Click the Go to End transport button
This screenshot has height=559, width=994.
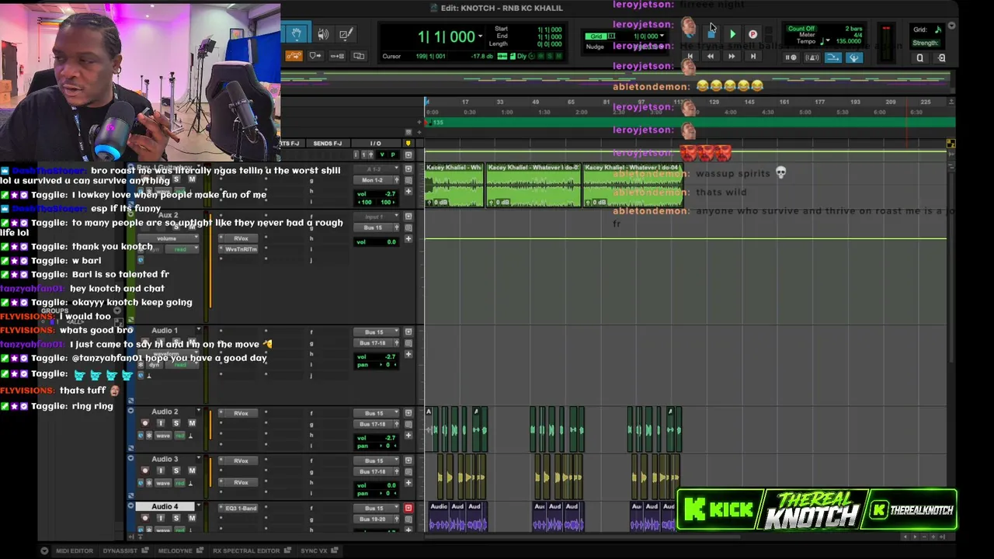[752, 57]
